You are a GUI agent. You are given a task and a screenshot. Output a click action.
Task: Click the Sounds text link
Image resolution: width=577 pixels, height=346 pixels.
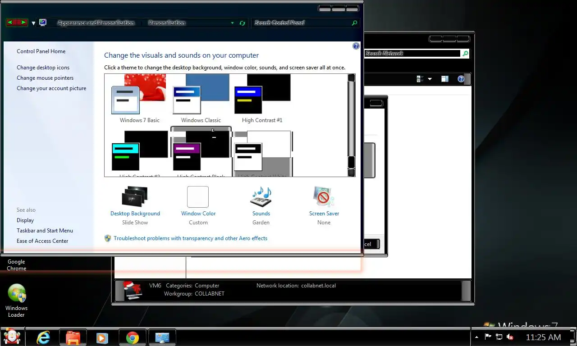tap(261, 214)
